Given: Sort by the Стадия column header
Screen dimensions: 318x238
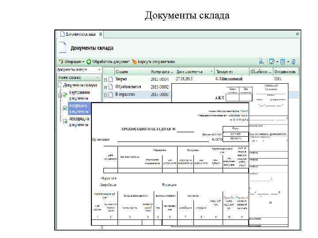Looking at the screenshot, I should (132, 72).
